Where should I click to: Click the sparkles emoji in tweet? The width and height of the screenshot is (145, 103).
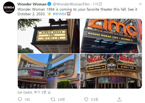(49, 14)
